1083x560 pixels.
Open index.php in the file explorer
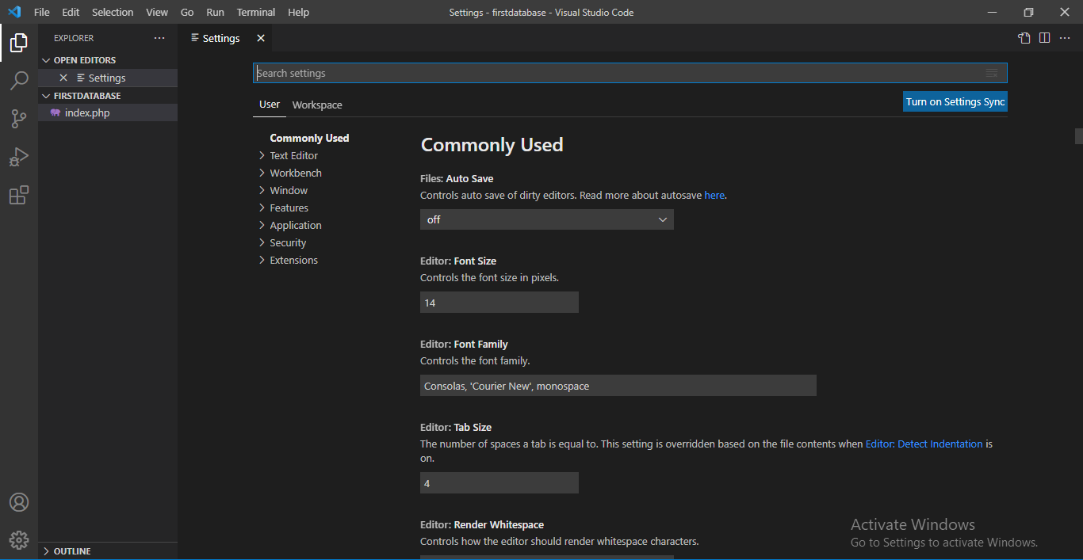click(x=87, y=113)
